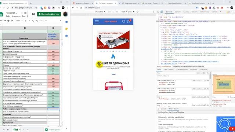235x132 pixels.
Task: Click the Filter input in the Styles pane
Action: [176, 73]
